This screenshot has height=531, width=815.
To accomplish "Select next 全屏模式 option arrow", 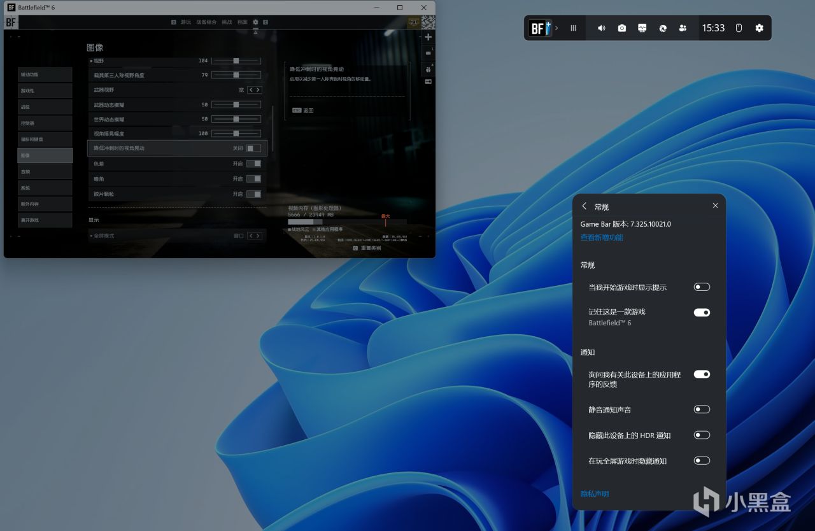I will tap(258, 236).
